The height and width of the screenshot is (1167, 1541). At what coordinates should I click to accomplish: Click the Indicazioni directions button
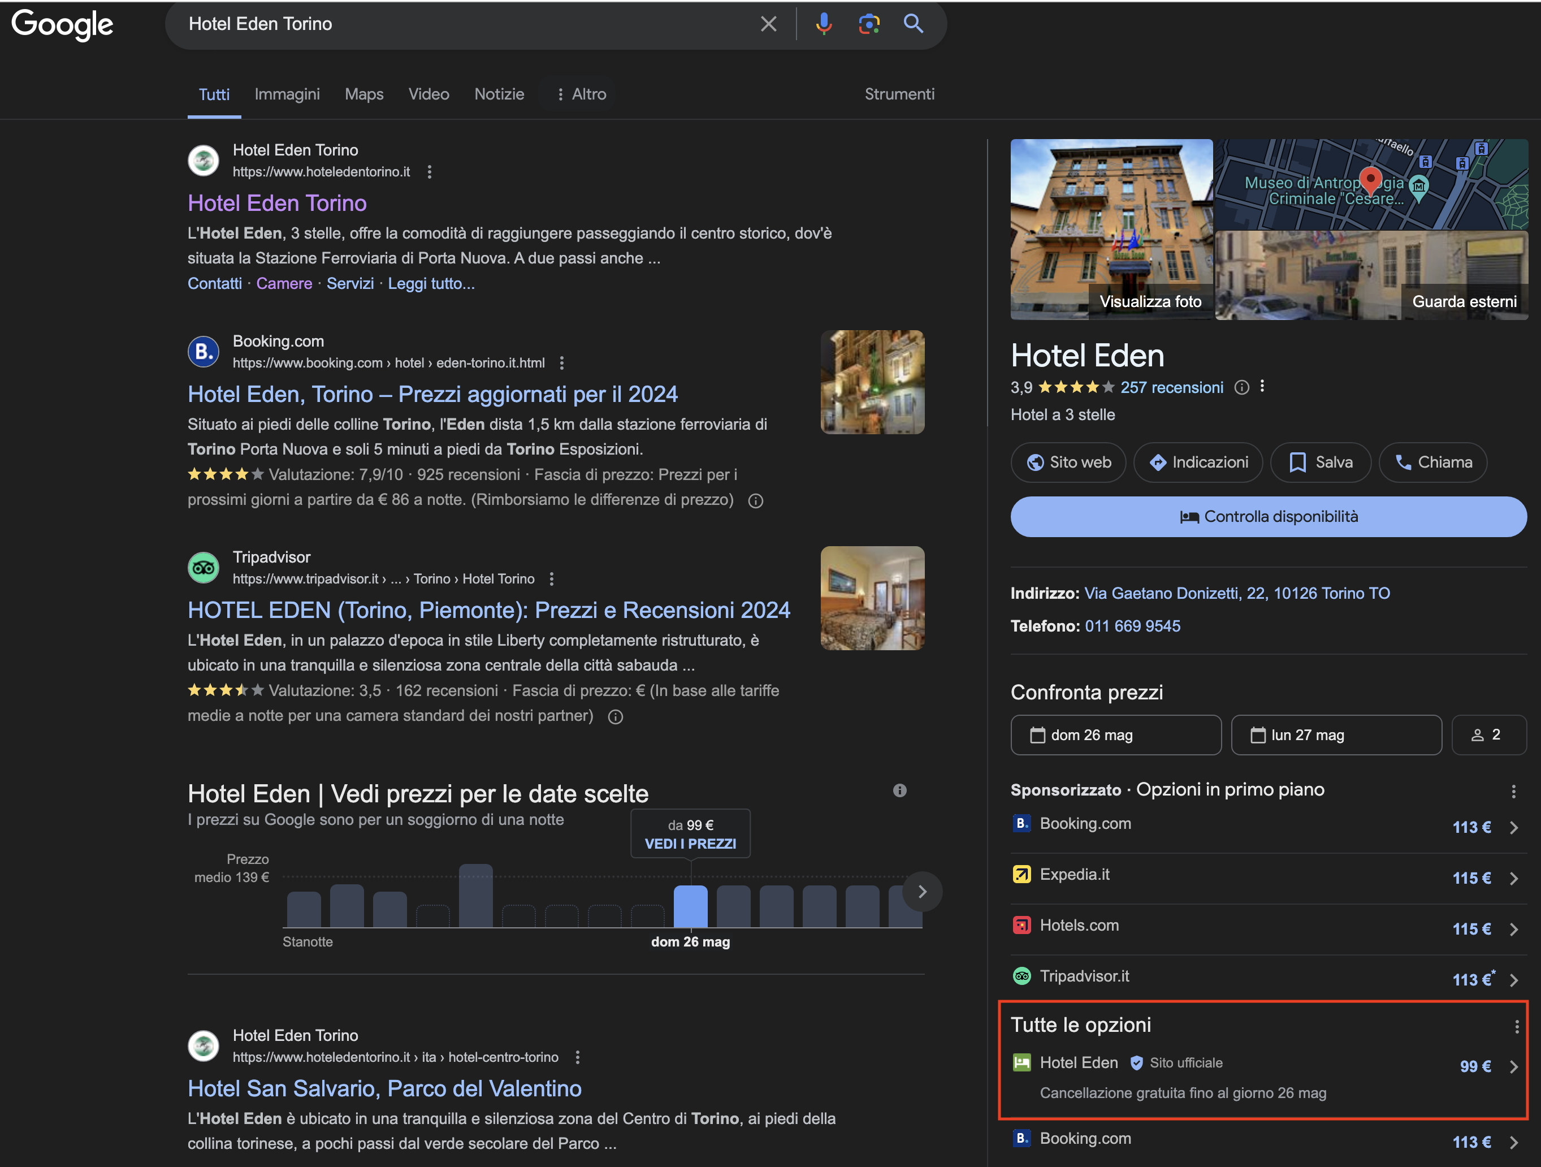pyautogui.click(x=1198, y=463)
